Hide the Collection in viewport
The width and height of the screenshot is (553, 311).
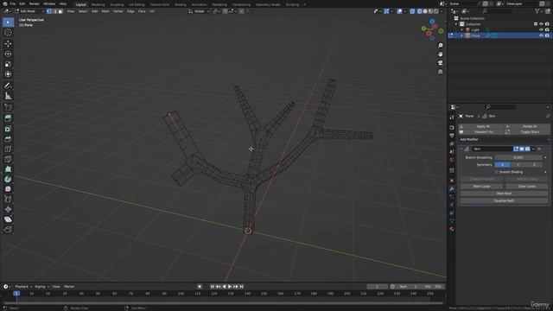point(541,24)
